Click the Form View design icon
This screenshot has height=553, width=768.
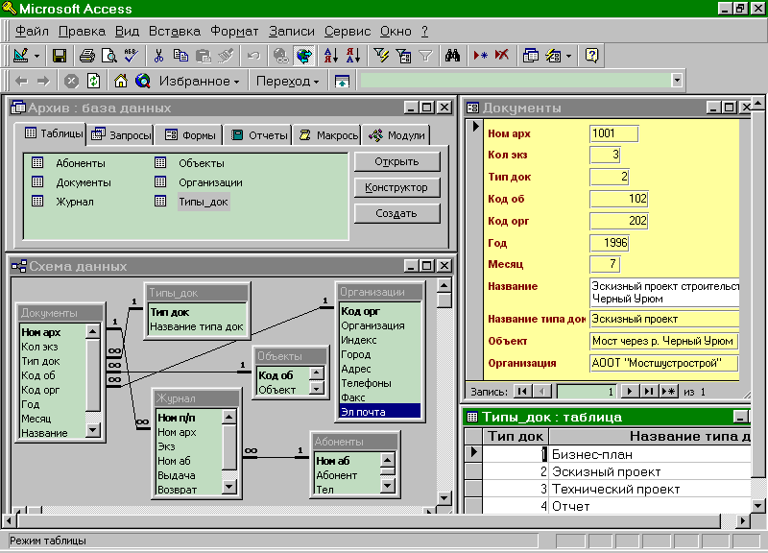pyautogui.click(x=20, y=56)
